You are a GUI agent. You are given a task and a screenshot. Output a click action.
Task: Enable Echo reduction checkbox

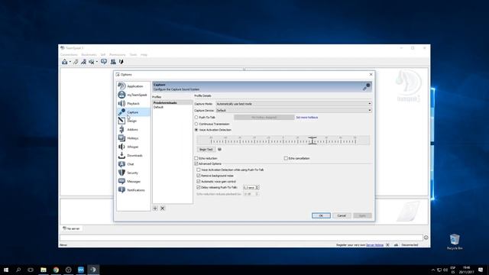pos(196,158)
